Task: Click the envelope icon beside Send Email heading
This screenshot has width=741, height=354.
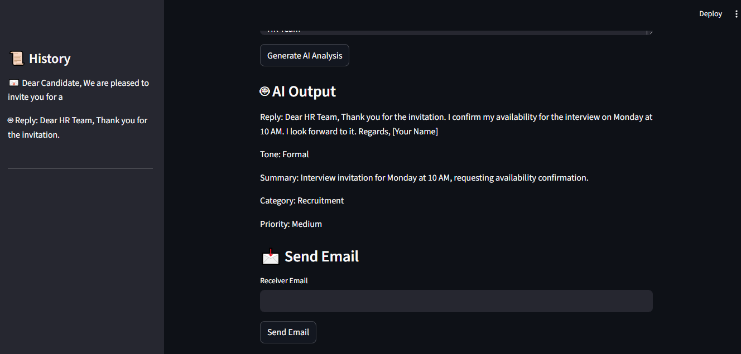Action: point(270,256)
